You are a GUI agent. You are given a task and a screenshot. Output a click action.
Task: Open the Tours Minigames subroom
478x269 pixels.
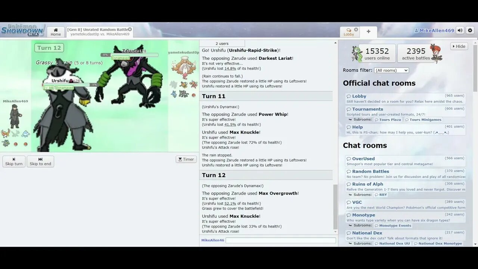(x=423, y=120)
